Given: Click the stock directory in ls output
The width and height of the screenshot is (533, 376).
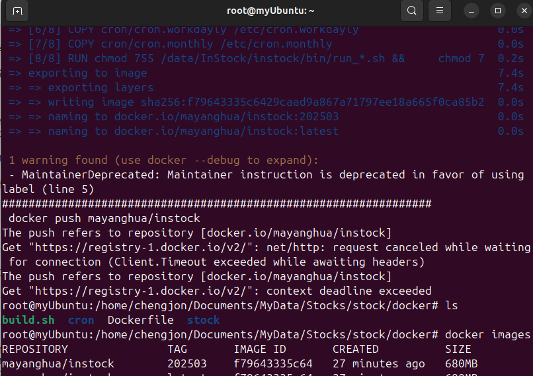Looking at the screenshot, I should pyautogui.click(x=203, y=320).
